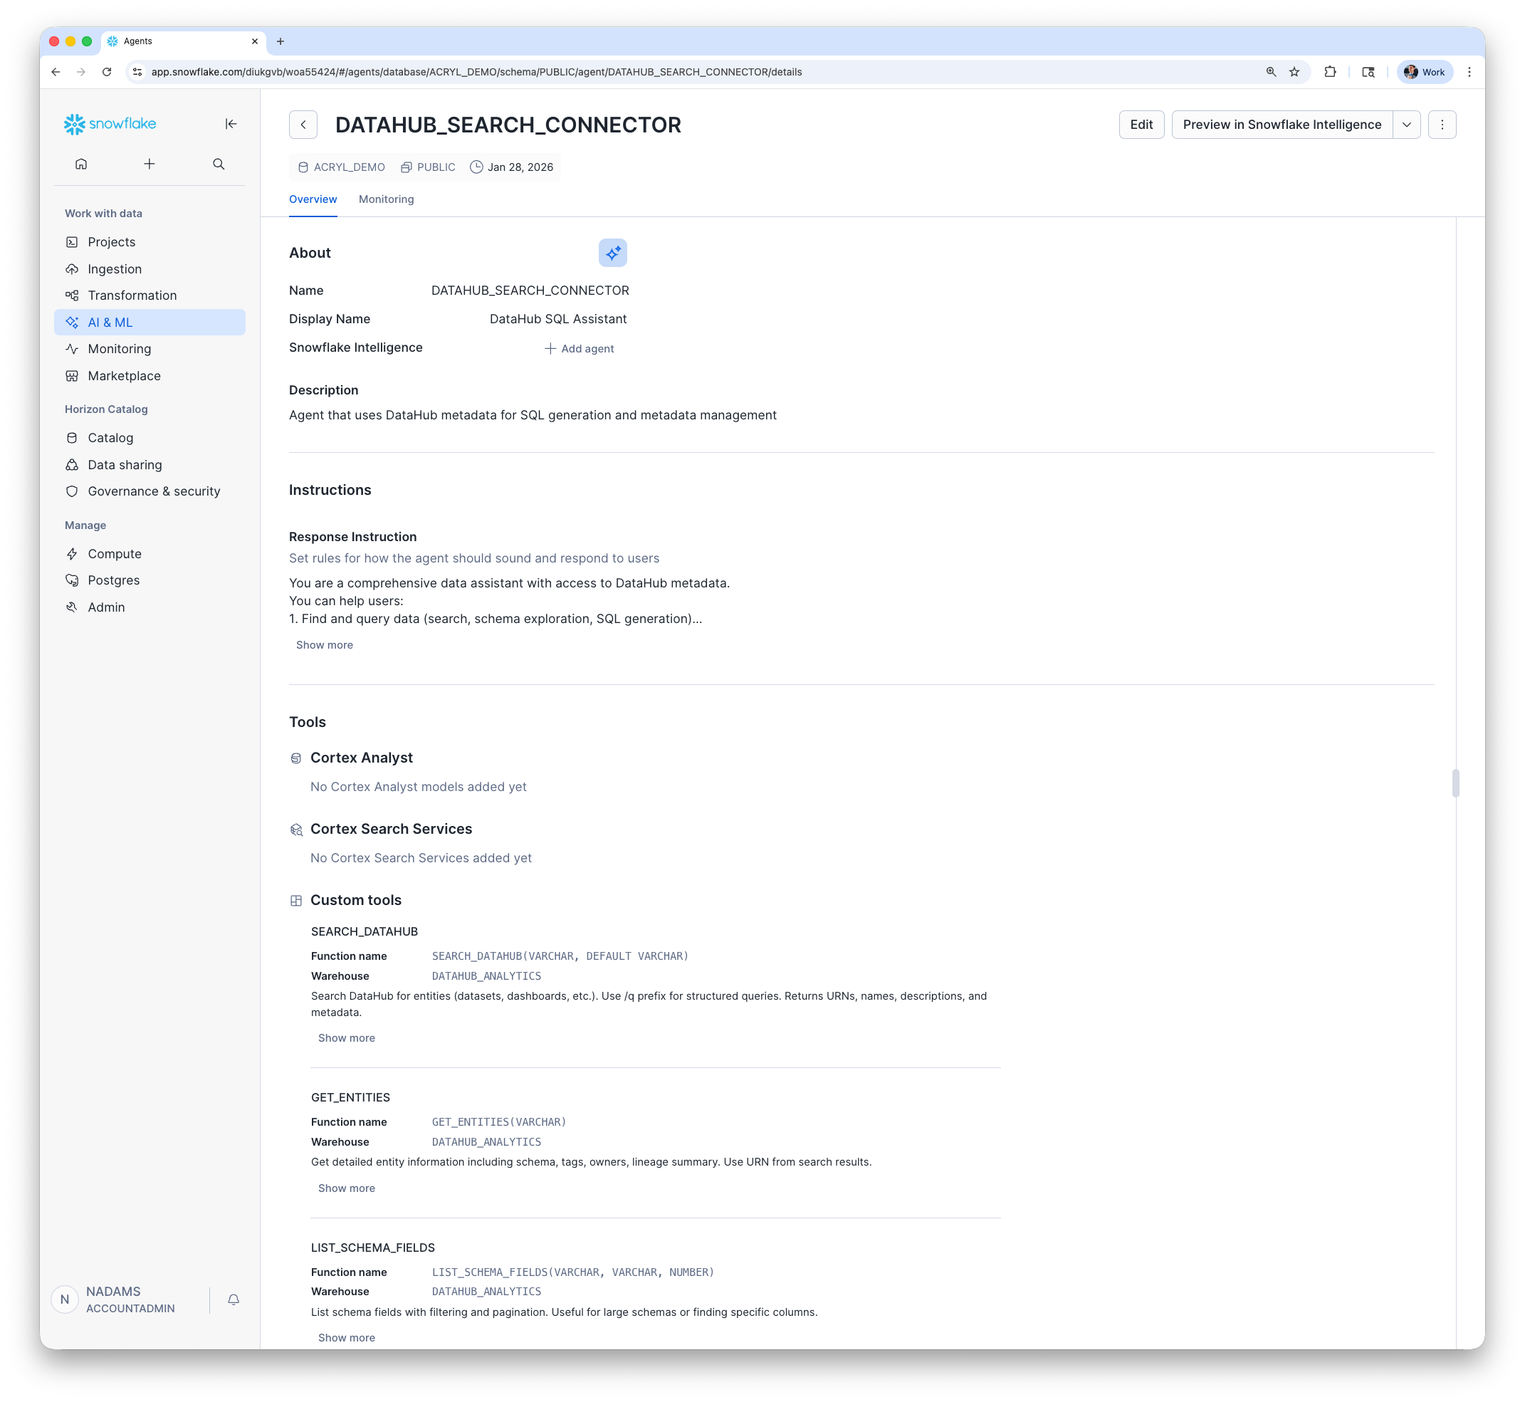The height and width of the screenshot is (1402, 1525).
Task: Click Add agent for Snowflake Intelligence
Action: pyautogui.click(x=580, y=348)
